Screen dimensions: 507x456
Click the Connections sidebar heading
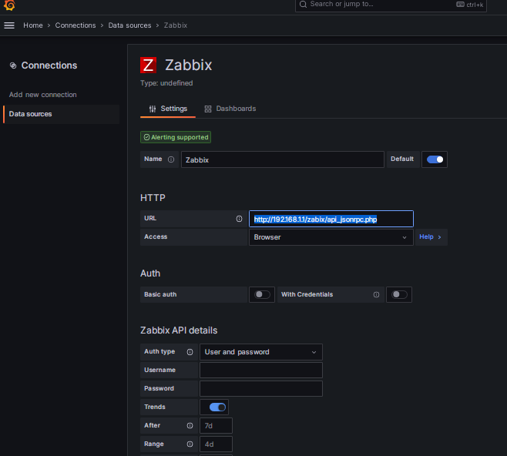tap(49, 65)
